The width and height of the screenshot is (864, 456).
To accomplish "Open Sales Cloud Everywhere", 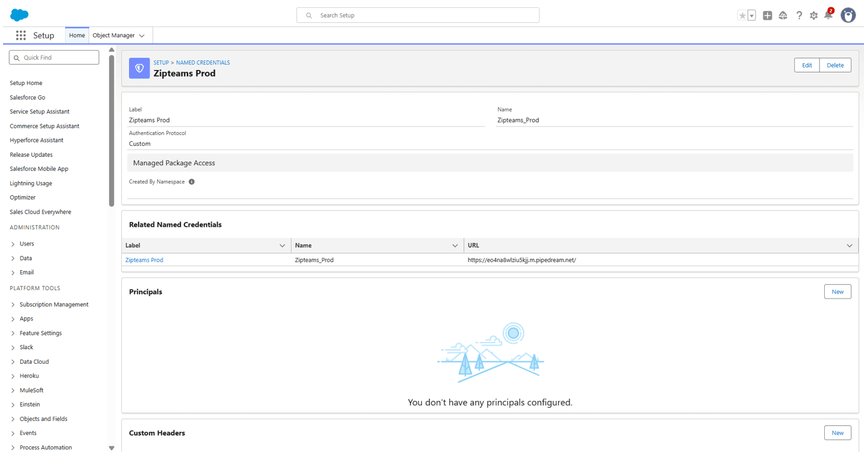I will [40, 212].
